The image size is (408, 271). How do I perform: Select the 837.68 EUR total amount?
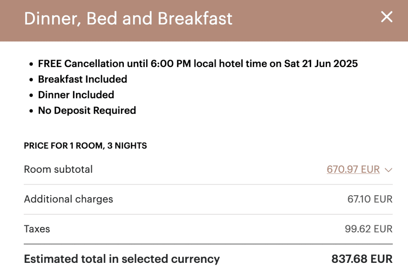362,259
